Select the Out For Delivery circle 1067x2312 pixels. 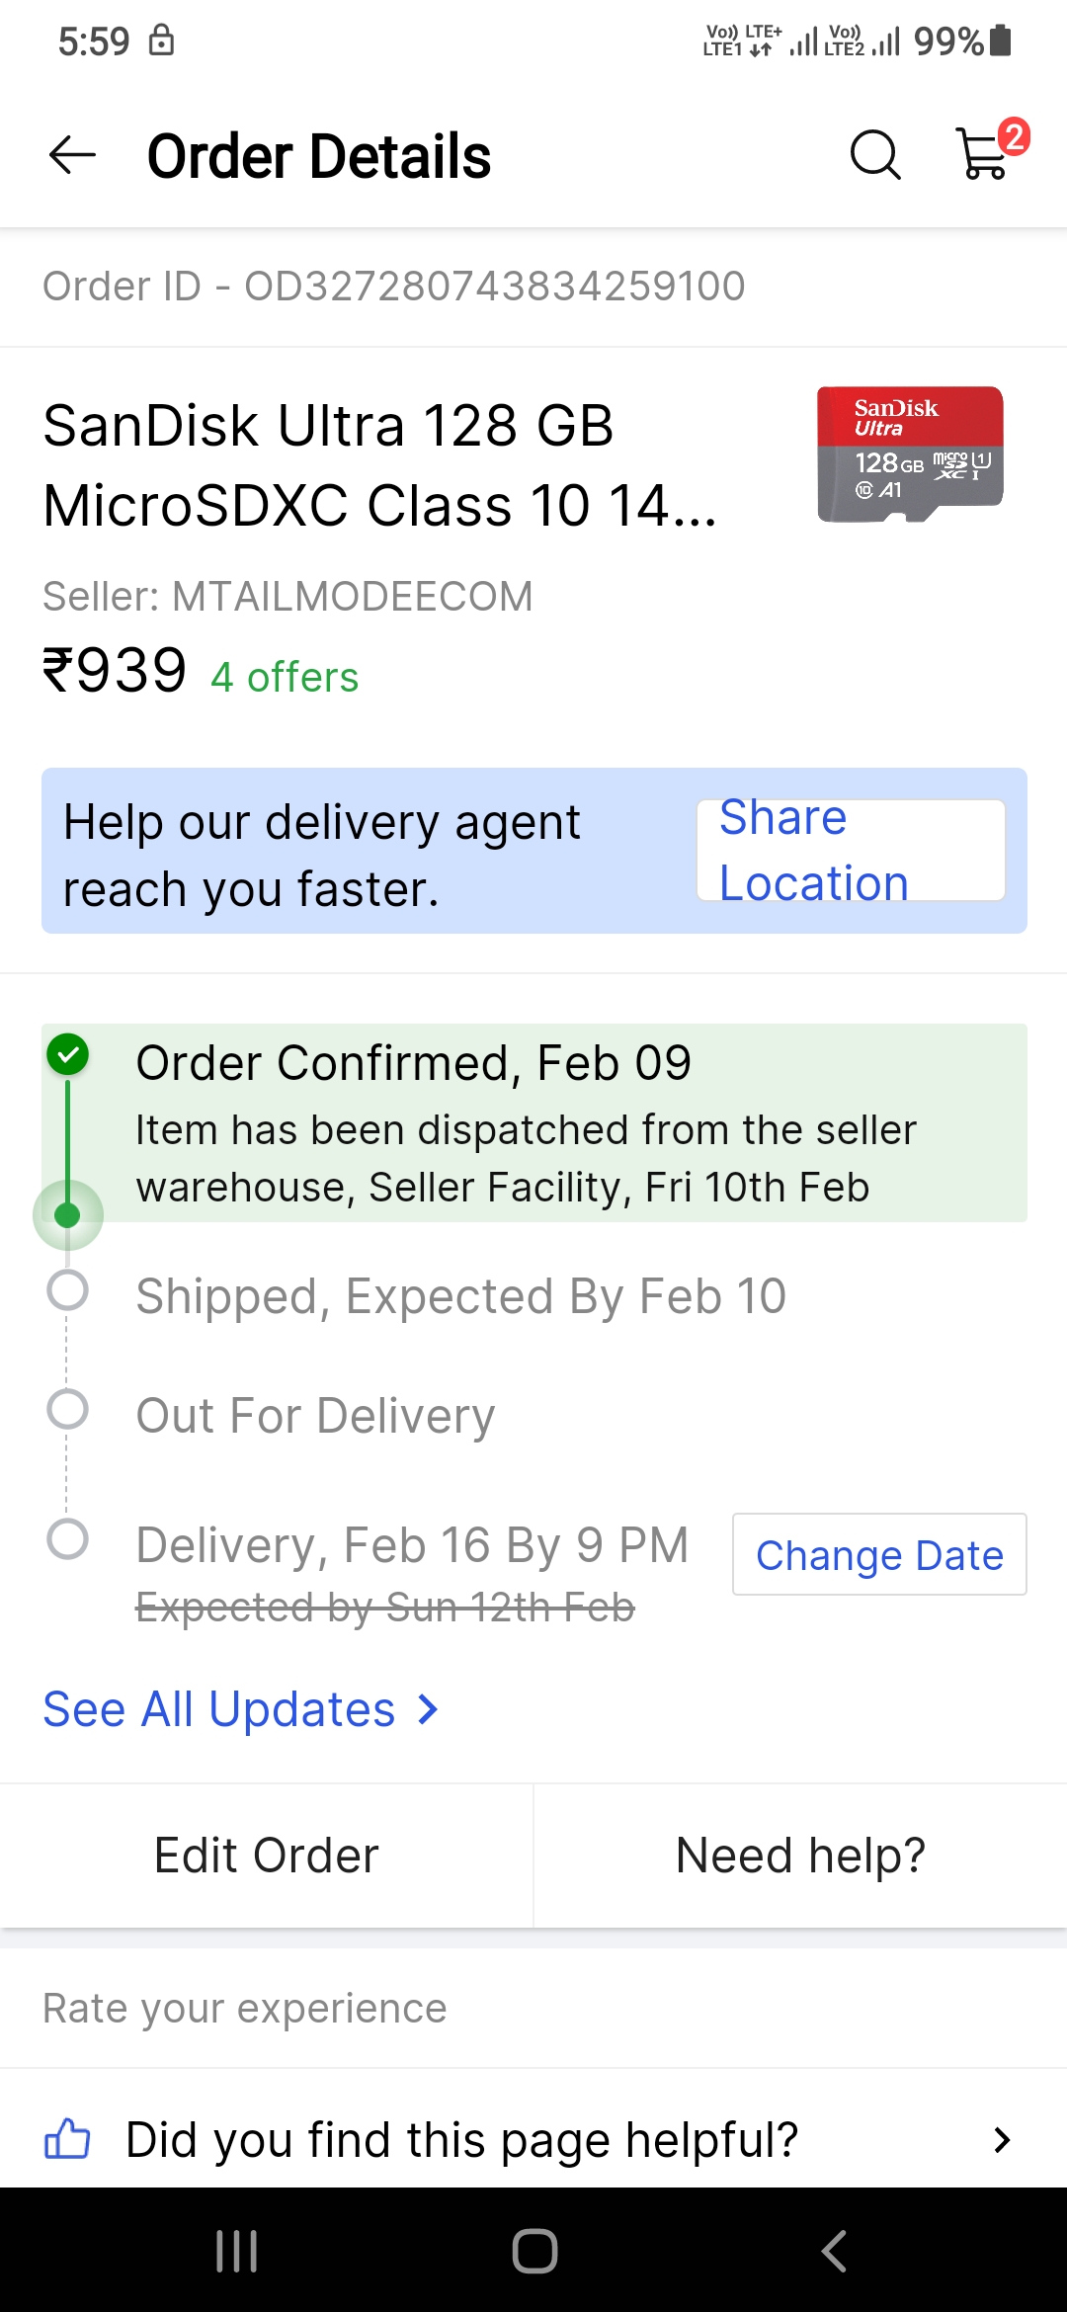(68, 1410)
